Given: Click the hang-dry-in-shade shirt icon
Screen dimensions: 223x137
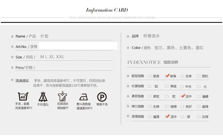Looking at the screenshot, I should [x=62, y=96].
